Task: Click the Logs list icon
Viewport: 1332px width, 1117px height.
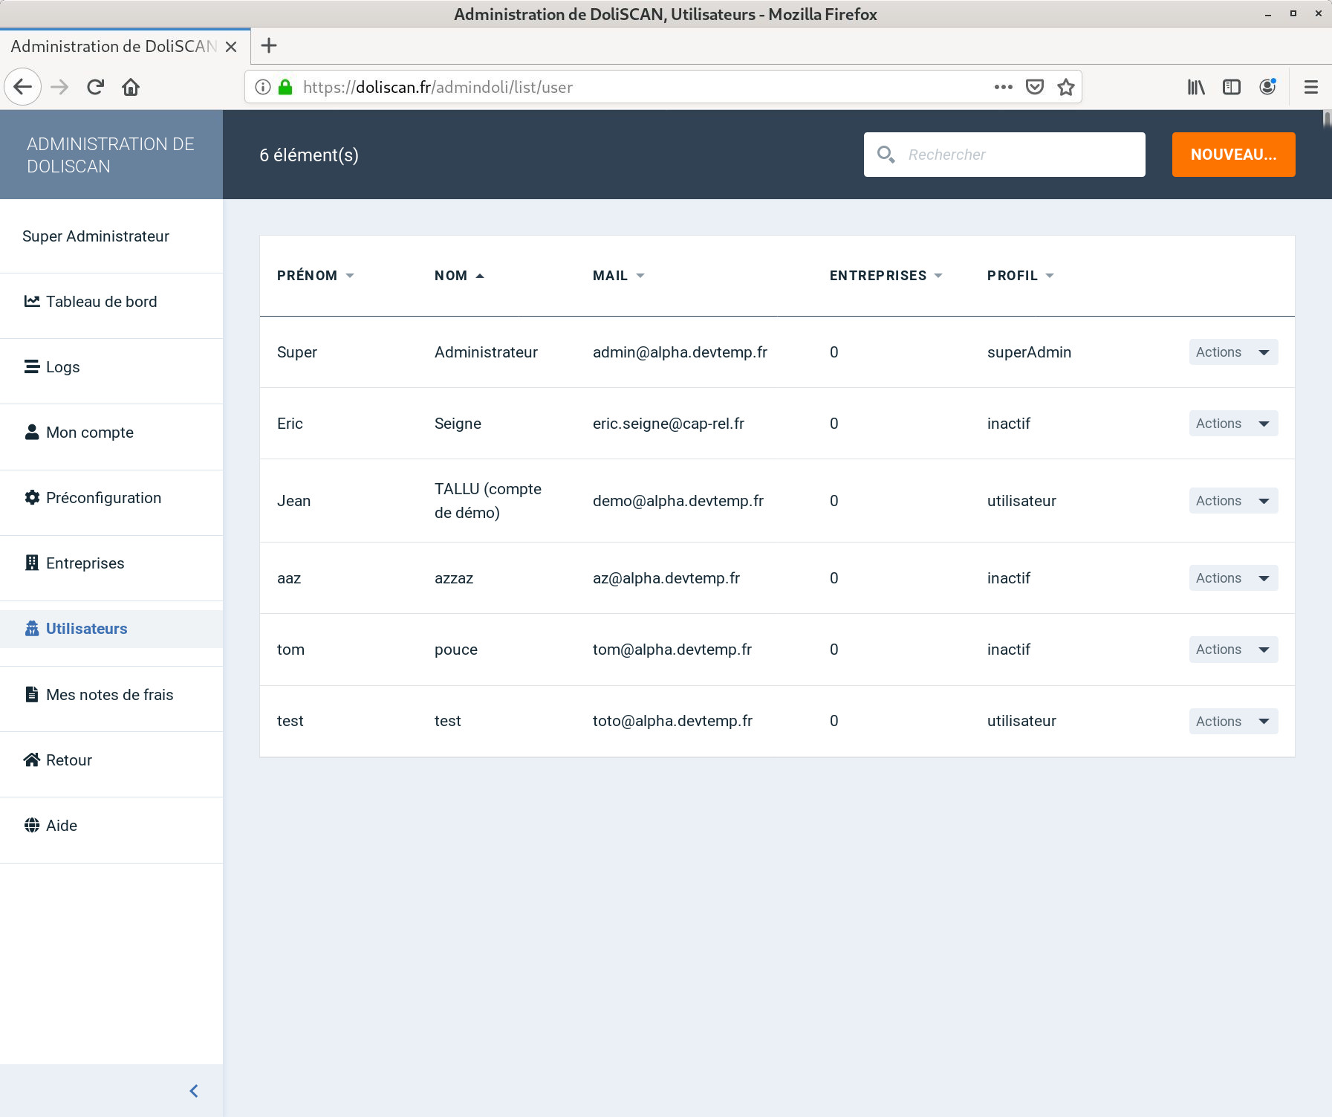Action: click(x=32, y=366)
